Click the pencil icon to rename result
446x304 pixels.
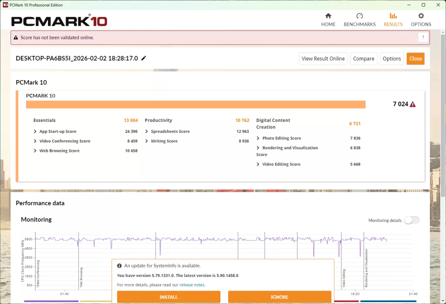[x=144, y=58]
